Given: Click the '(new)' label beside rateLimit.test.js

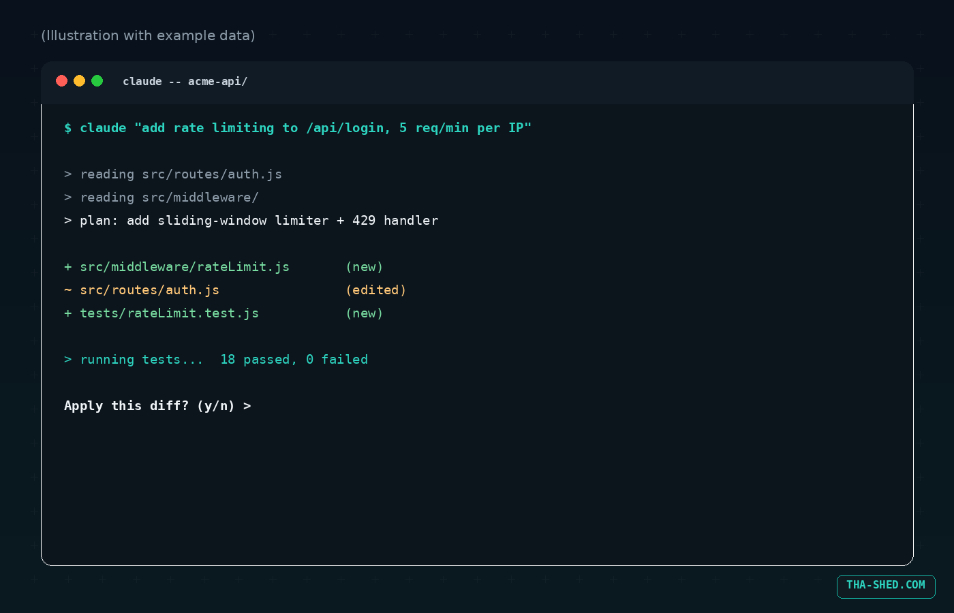Looking at the screenshot, I should tap(365, 313).
